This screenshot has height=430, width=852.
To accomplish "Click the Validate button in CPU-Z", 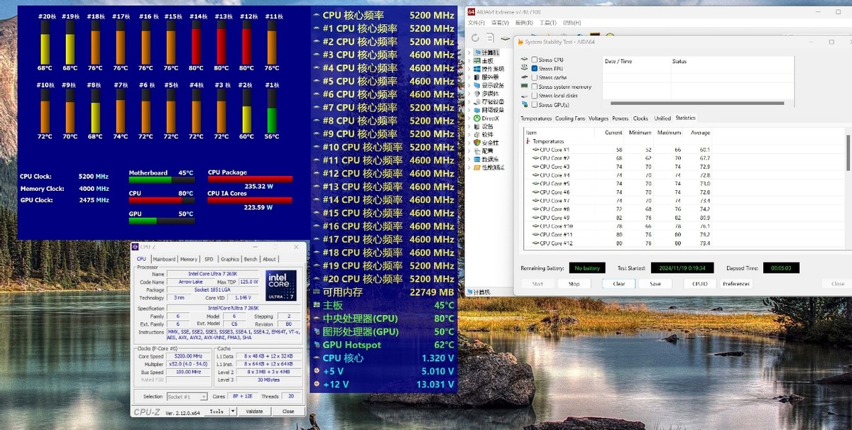I will [254, 412].
